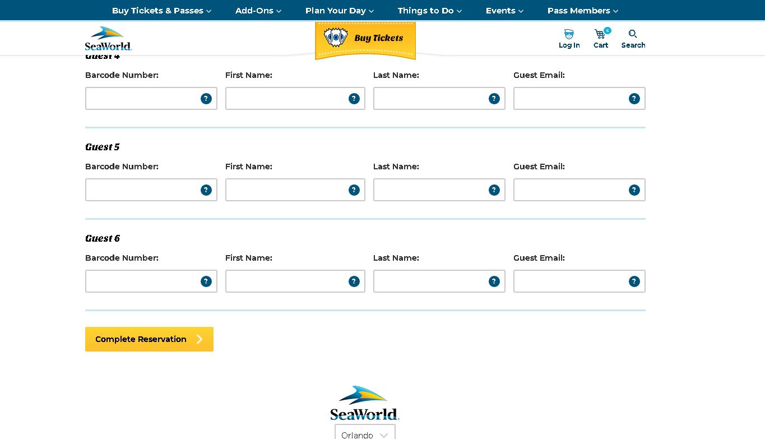Focus Guest 4 Guest Email field

click(579, 99)
